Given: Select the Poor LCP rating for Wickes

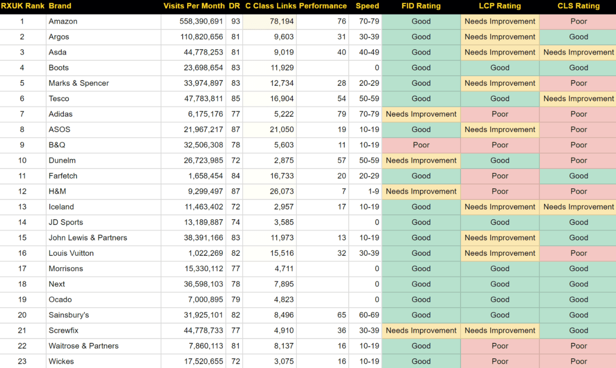Looking at the screenshot, I should pyautogui.click(x=500, y=361).
